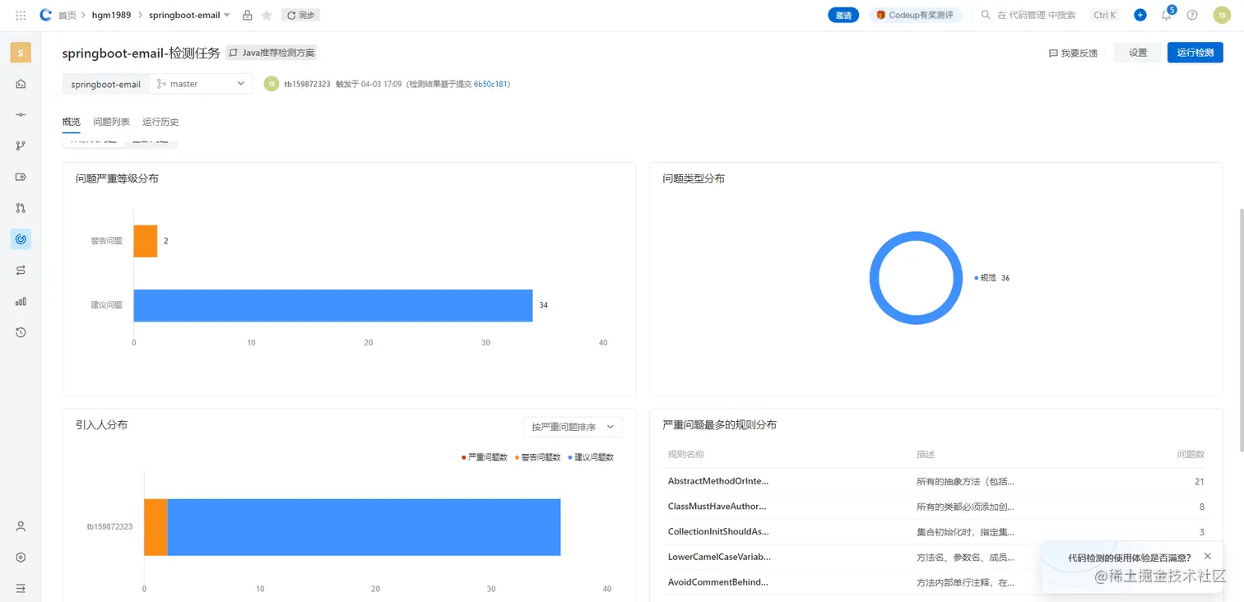Viewport: 1244px width, 602px height.
Task: Open rule CollectionInitShouldAs... row
Action: click(x=935, y=532)
